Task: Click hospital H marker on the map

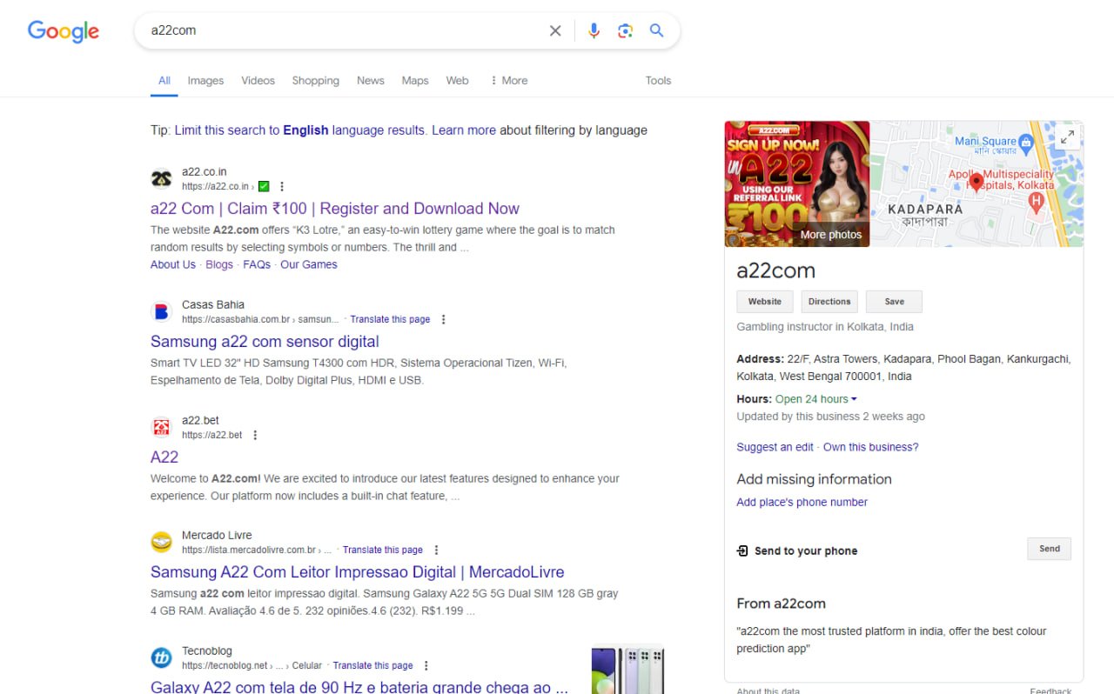Action: coord(1036,203)
